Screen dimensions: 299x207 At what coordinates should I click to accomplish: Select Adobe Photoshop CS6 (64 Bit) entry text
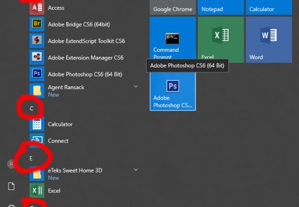[x=85, y=74]
